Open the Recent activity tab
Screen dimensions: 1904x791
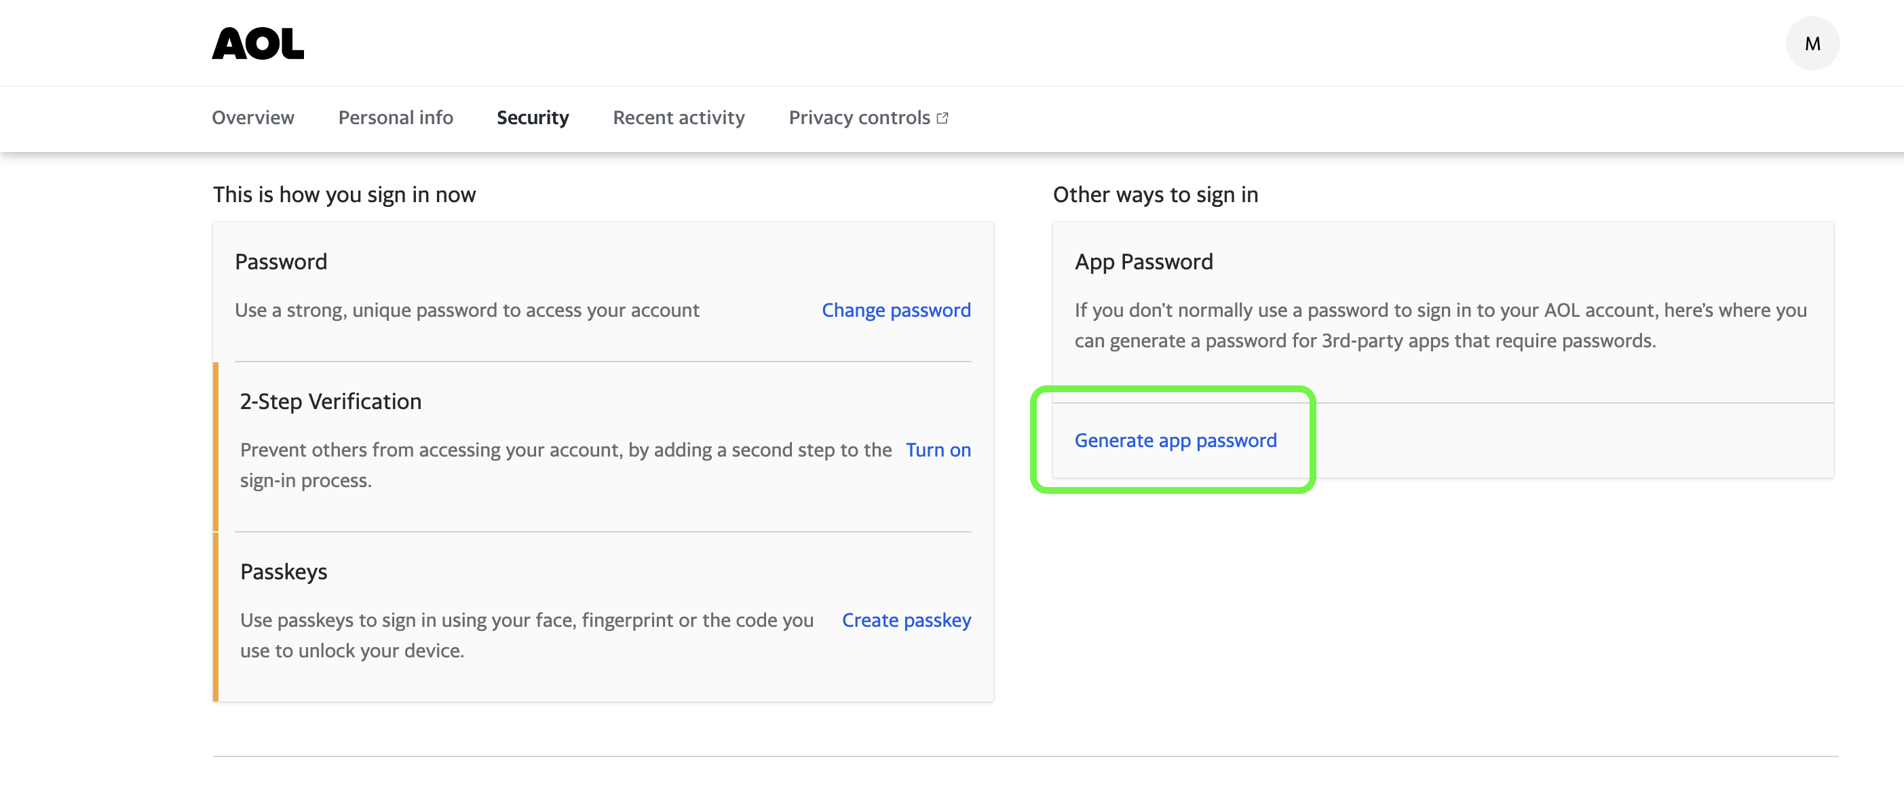(679, 118)
